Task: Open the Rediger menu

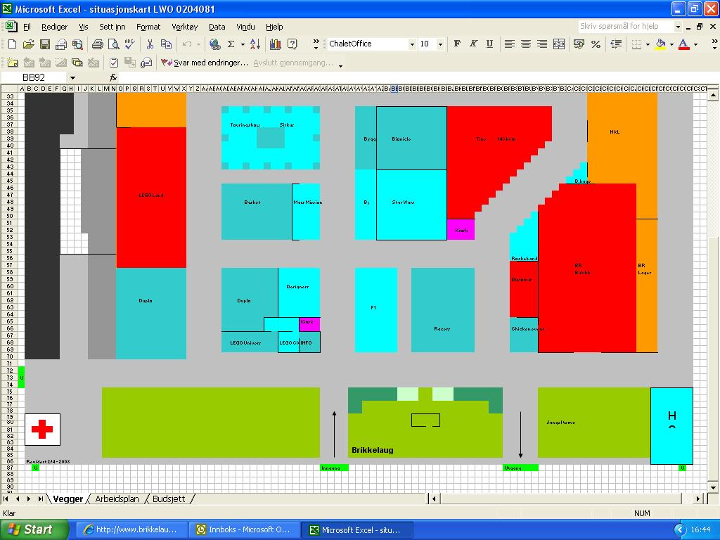Action: click(x=54, y=27)
